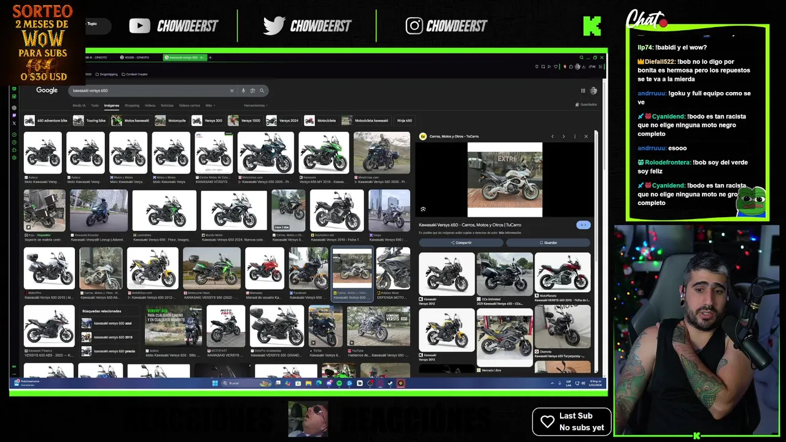The image size is (786, 442).
Task: Open Spotify from the taskbar
Action: [x=339, y=383]
